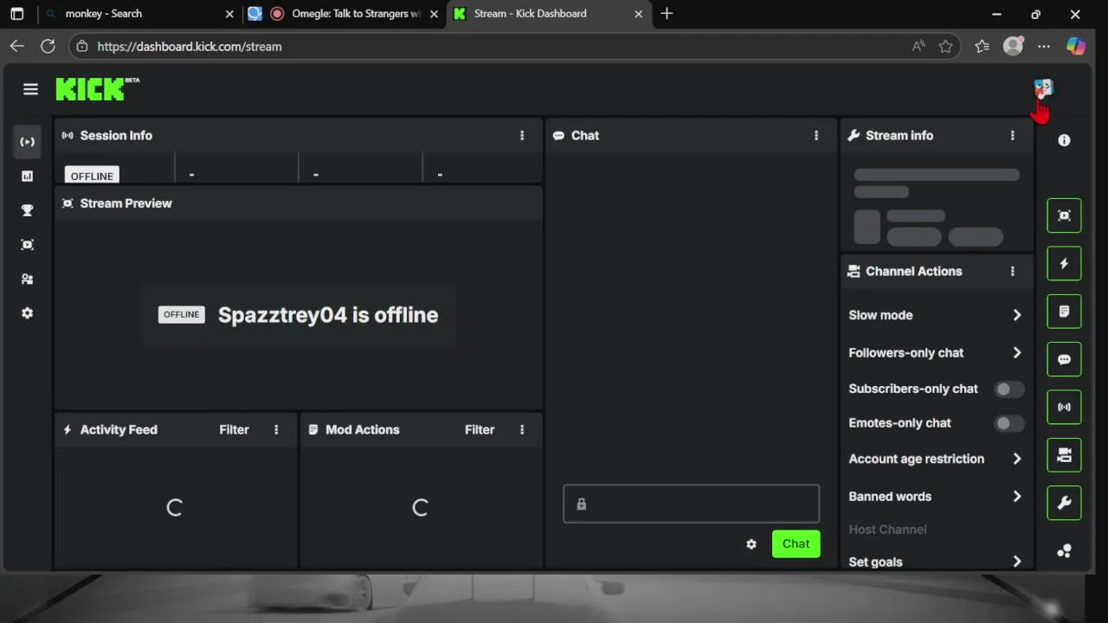Open Chat panel three-dot options menu
The image size is (1108, 623).
click(x=816, y=136)
